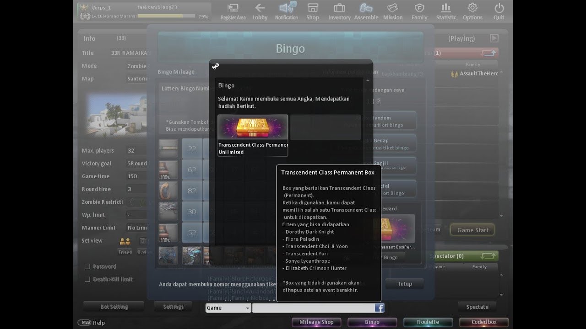This screenshot has width=586, height=329.
Task: Click the Game Start button
Action: [x=473, y=230]
